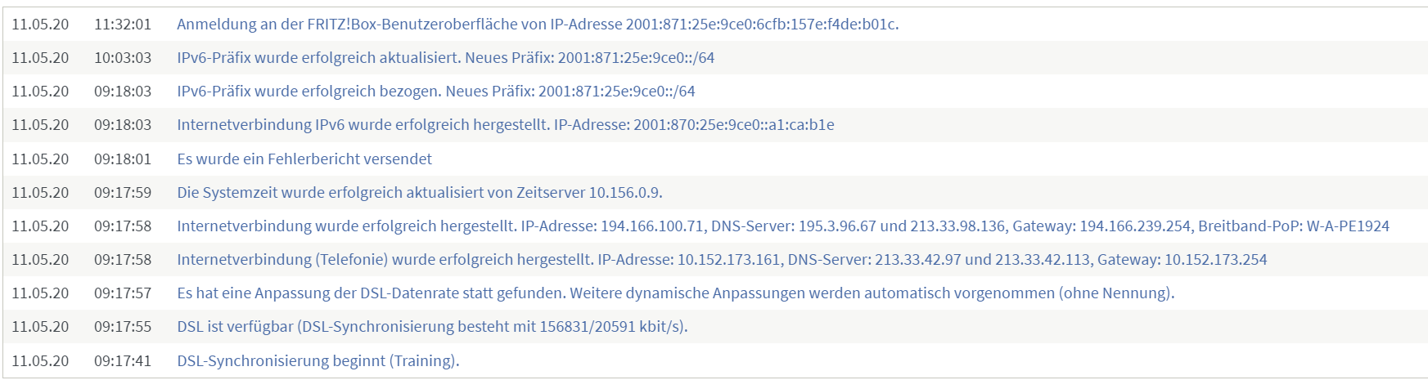This screenshot has width=1428, height=389.
Task: Select the 09:18:01 time cell
Action: point(123,159)
